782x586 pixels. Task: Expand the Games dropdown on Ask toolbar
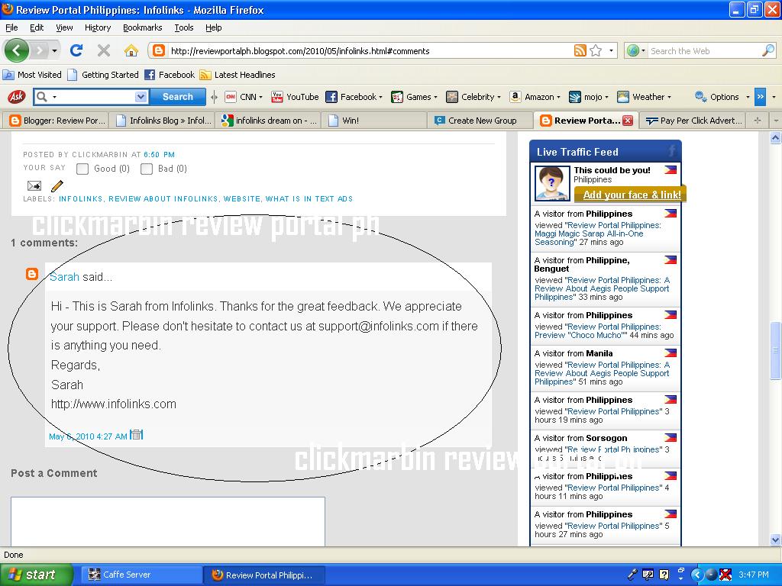pos(435,97)
